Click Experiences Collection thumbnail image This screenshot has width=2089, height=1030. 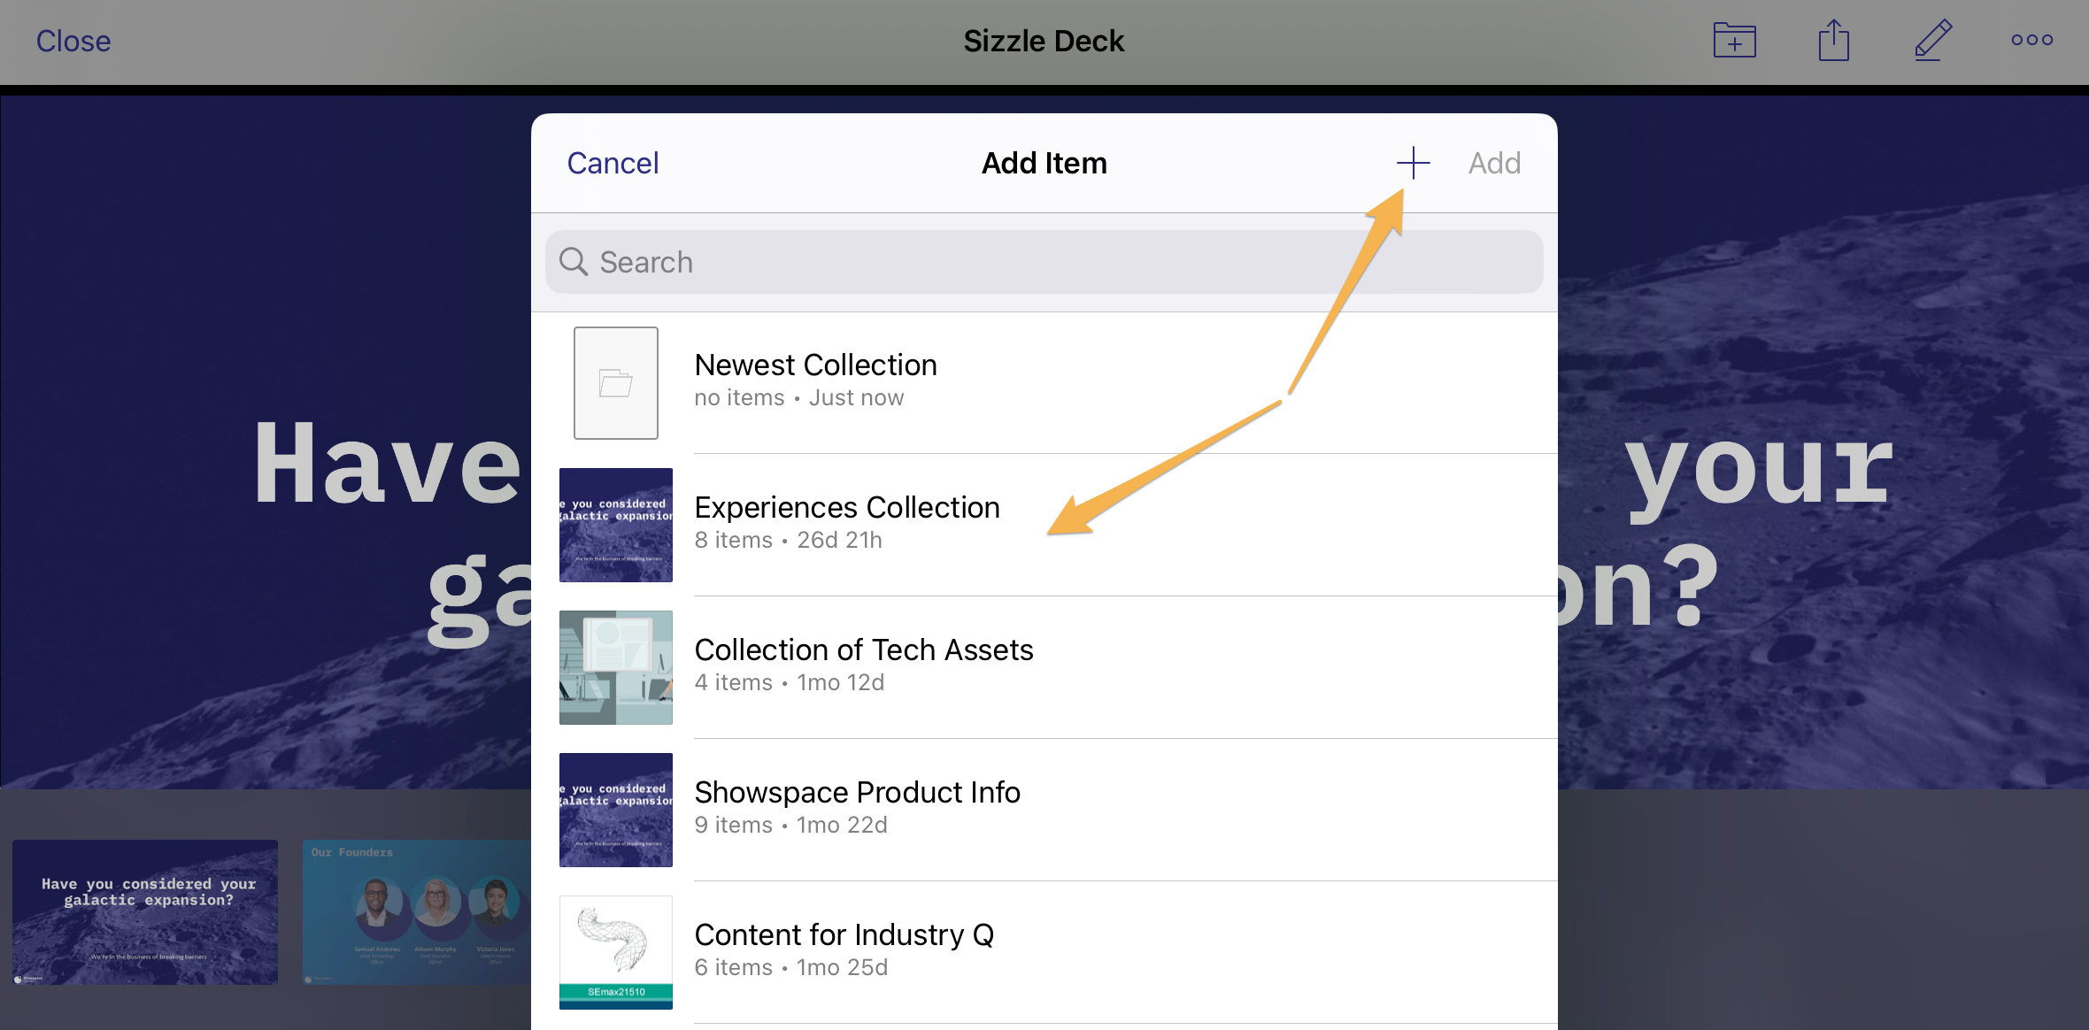tap(616, 525)
